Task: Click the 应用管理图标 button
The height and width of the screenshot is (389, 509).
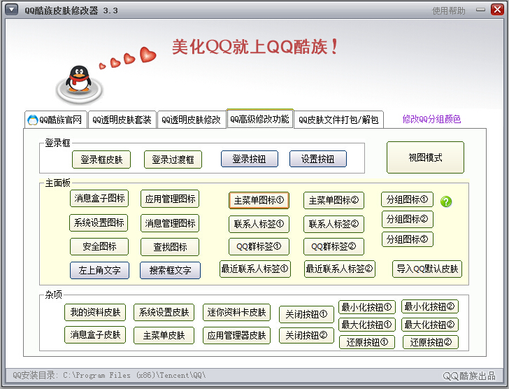Action: [170, 199]
